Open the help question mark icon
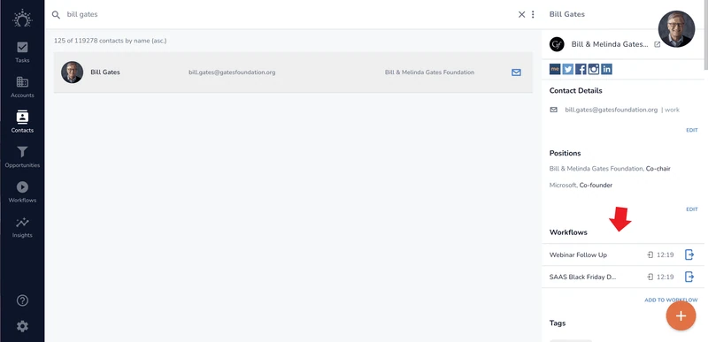The image size is (708, 342). pos(22,300)
